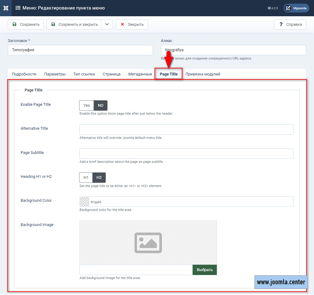Switch to the Подробности tab

click(x=24, y=74)
